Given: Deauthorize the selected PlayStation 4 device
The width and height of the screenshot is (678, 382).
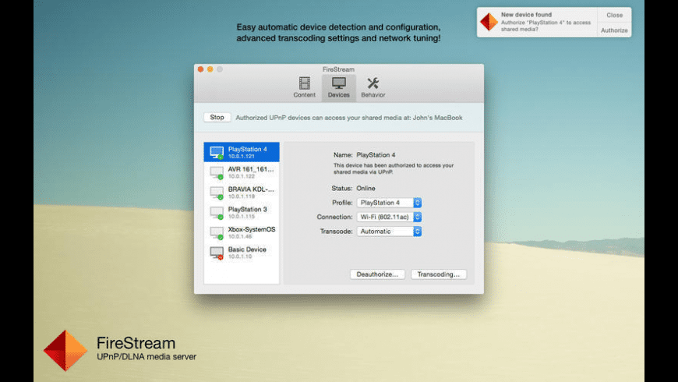Looking at the screenshot, I should [x=377, y=274].
